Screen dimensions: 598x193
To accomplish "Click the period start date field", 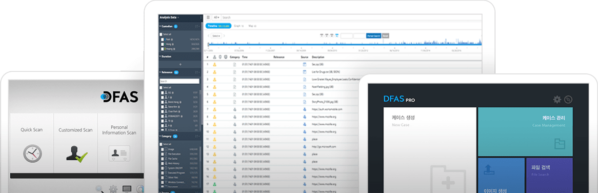I will (346, 35).
